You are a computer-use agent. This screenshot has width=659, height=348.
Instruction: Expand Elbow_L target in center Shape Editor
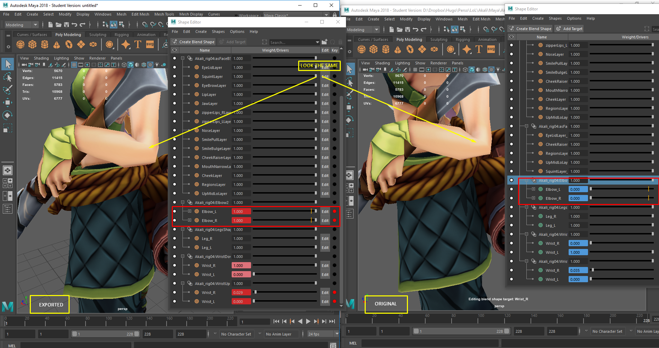point(189,211)
